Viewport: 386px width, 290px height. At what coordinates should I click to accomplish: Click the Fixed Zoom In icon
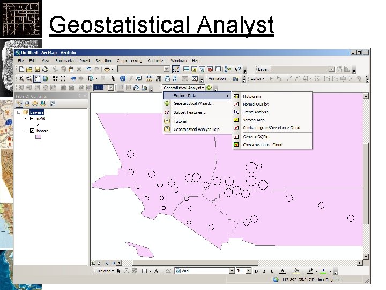[x=55, y=78]
